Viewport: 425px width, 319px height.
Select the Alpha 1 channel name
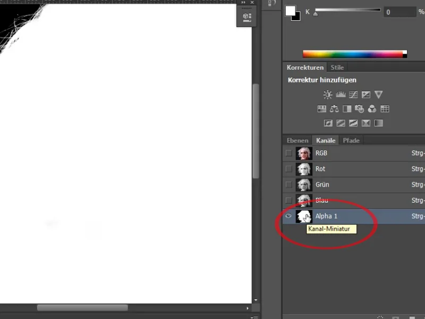pyautogui.click(x=326, y=216)
